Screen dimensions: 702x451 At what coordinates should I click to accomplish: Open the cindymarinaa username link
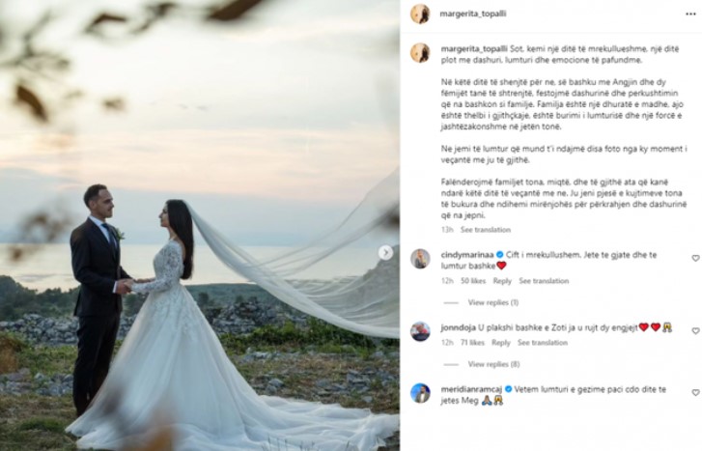click(x=467, y=255)
